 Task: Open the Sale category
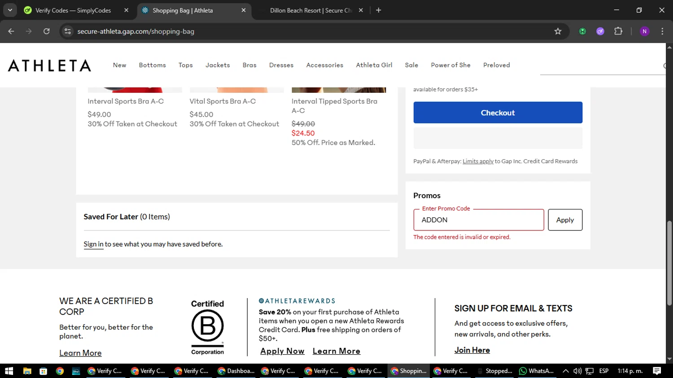(411, 65)
